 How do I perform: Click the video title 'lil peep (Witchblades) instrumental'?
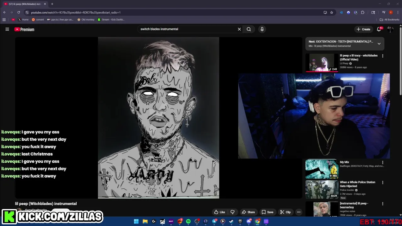pyautogui.click(x=46, y=204)
